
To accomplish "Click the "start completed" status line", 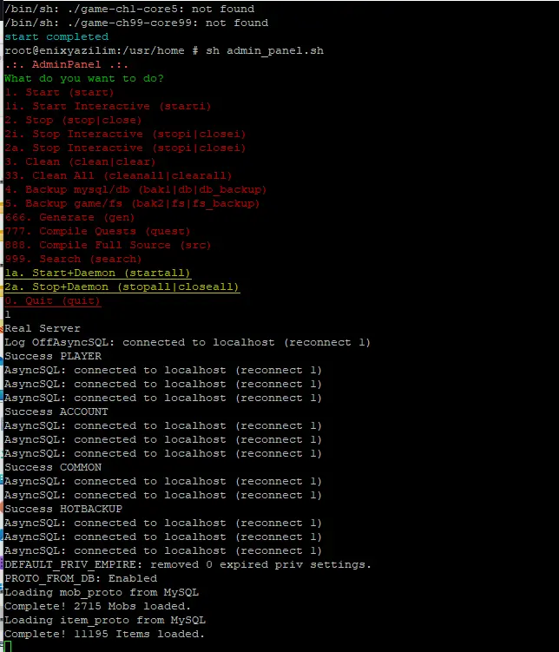I will click(56, 36).
